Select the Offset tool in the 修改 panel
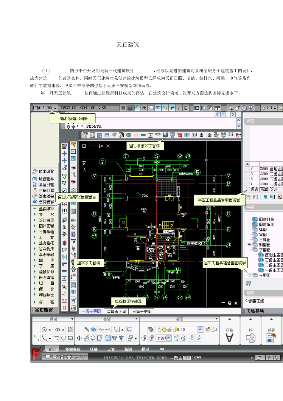This screenshot has width=283, height=401. (115, 338)
